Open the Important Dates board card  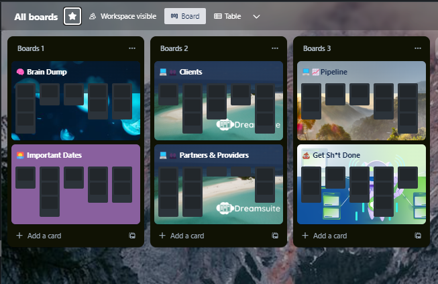tap(76, 184)
